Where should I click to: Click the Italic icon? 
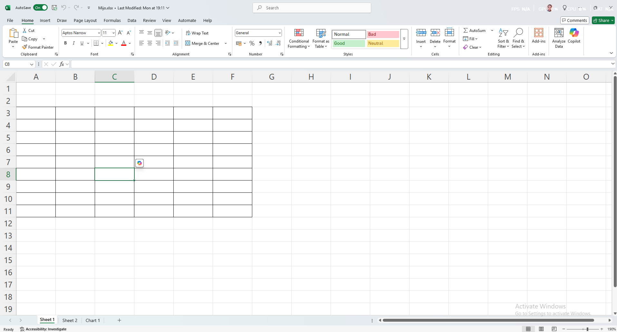(x=74, y=43)
